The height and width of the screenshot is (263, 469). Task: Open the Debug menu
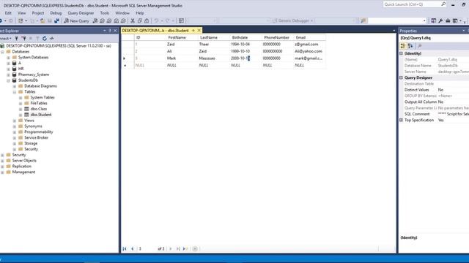[56, 13]
